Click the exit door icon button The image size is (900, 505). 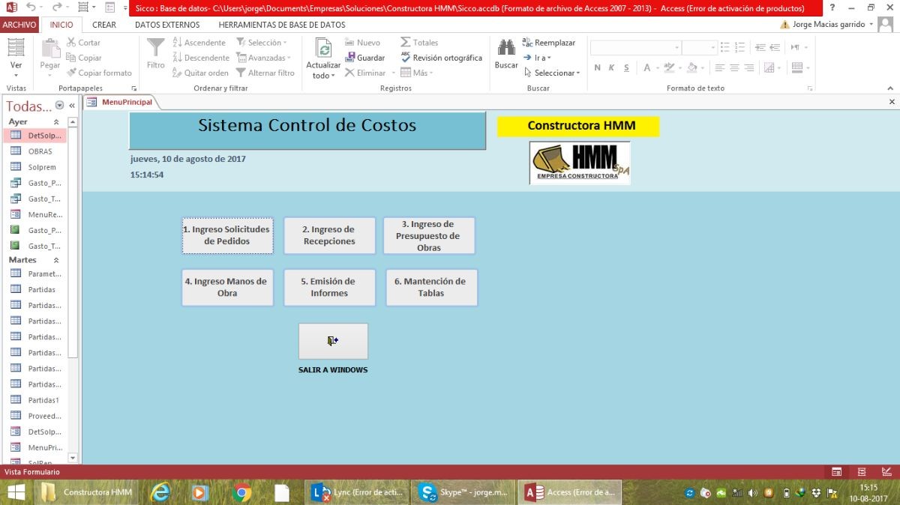click(x=333, y=341)
